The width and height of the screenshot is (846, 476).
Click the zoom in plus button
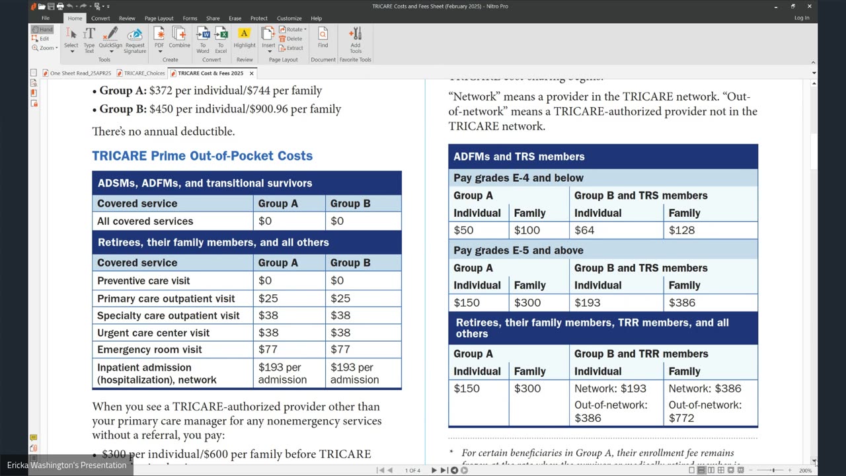[790, 470]
